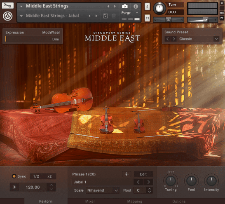Screen dimensions: 225x204
Task: Click the stereo pan slider
Action: (169, 20)
